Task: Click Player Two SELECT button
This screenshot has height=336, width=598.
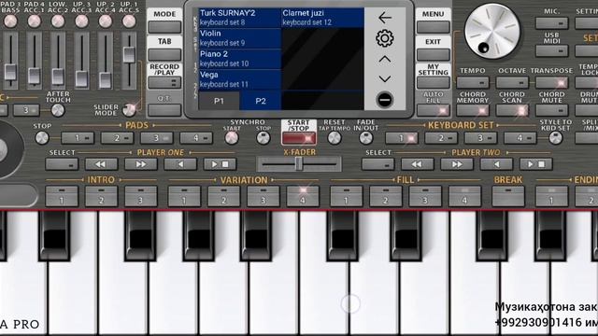Action: [377, 164]
